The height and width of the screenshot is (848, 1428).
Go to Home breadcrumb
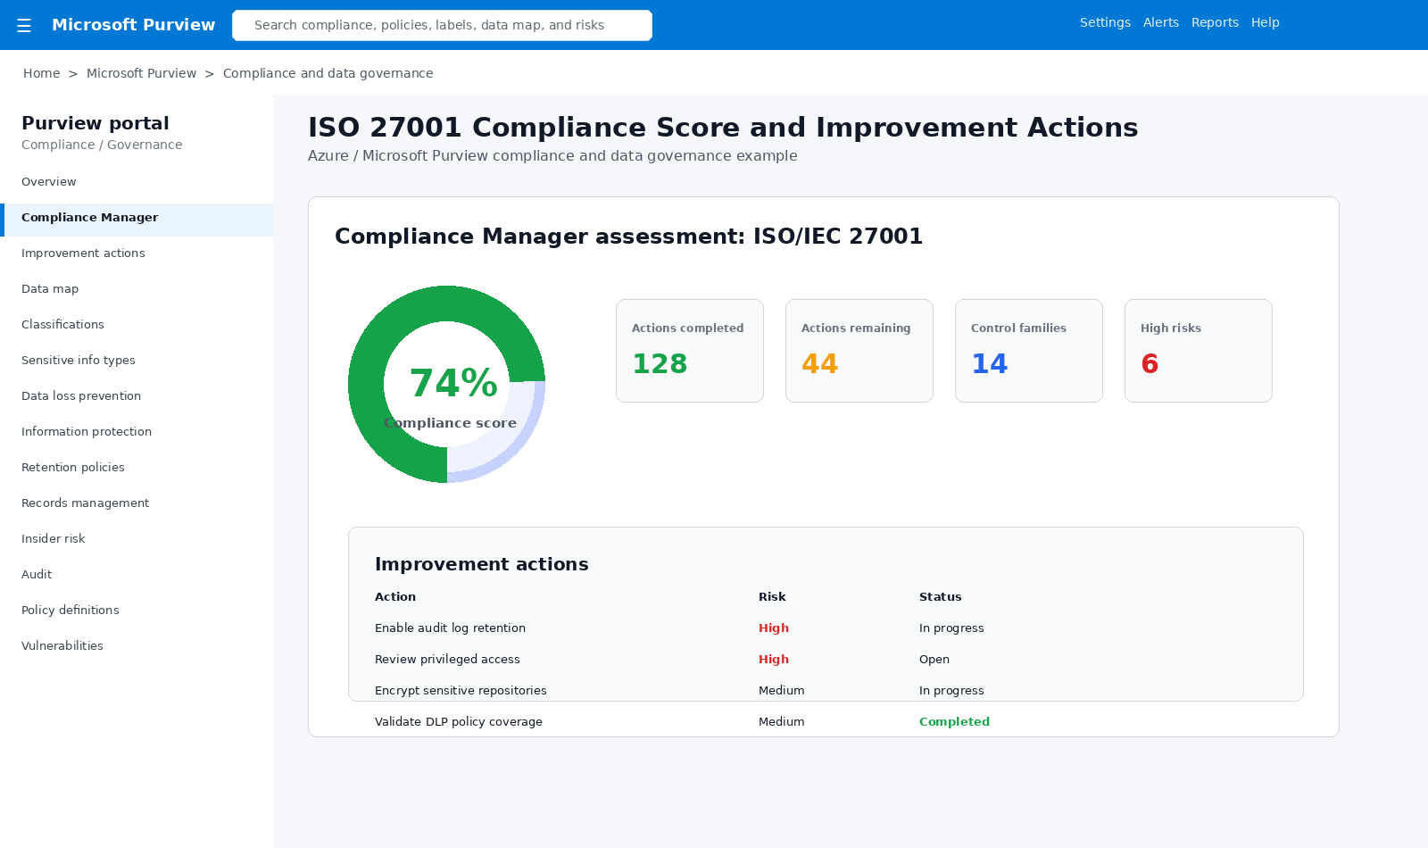42,73
